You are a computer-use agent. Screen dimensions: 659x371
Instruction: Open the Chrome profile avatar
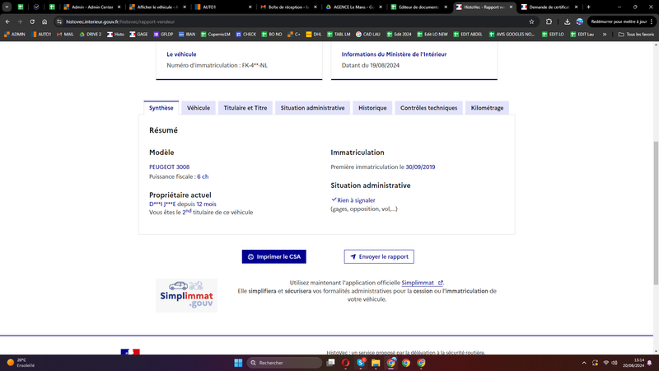pos(580,21)
